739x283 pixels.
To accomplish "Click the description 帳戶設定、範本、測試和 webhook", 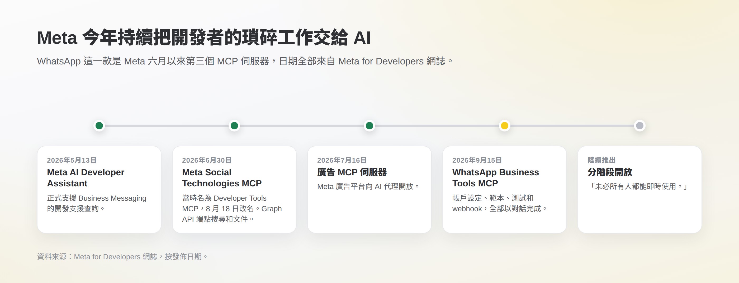I will point(500,203).
